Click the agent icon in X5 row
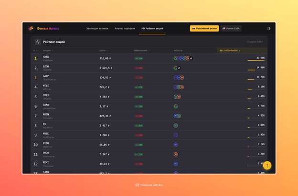The width and height of the screenshot is (298, 196). pos(176,126)
